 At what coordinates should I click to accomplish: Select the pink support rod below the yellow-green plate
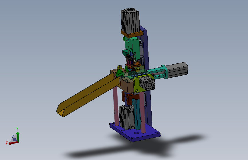click(143, 112)
